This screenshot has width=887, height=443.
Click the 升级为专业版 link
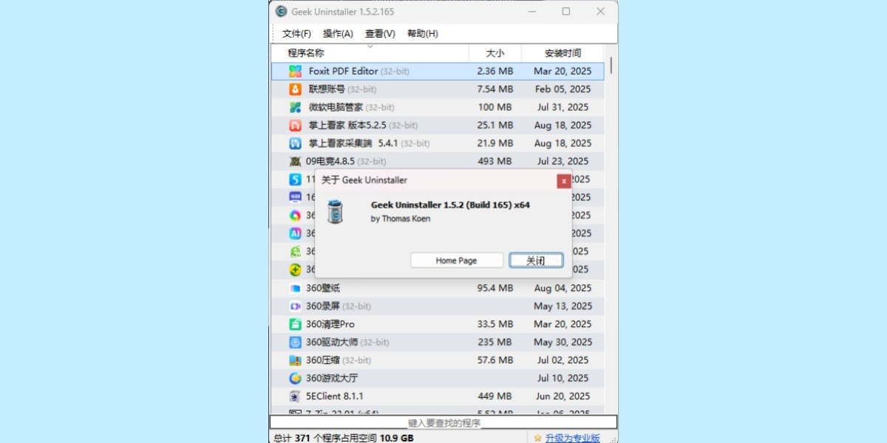[573, 438]
